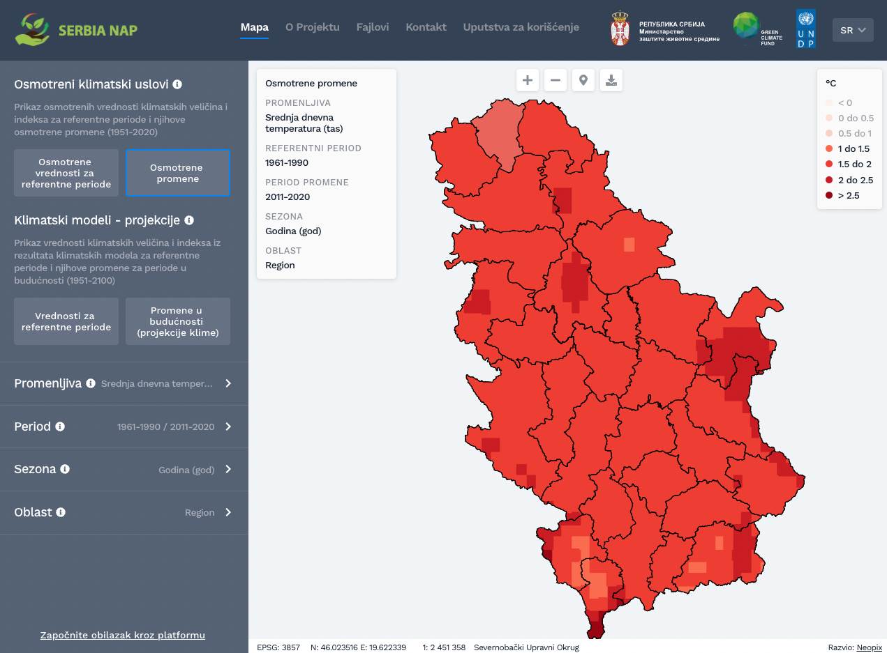The image size is (887, 653).
Task: Expand the Period row chevron
Action: tap(228, 427)
